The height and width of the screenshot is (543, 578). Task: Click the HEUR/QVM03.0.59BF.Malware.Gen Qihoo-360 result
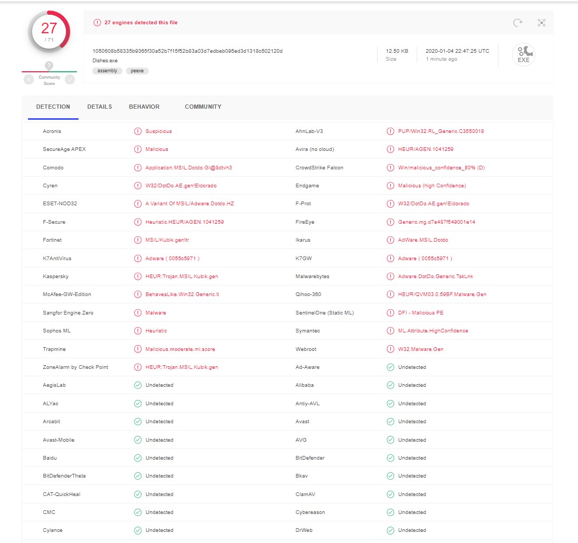(442, 294)
